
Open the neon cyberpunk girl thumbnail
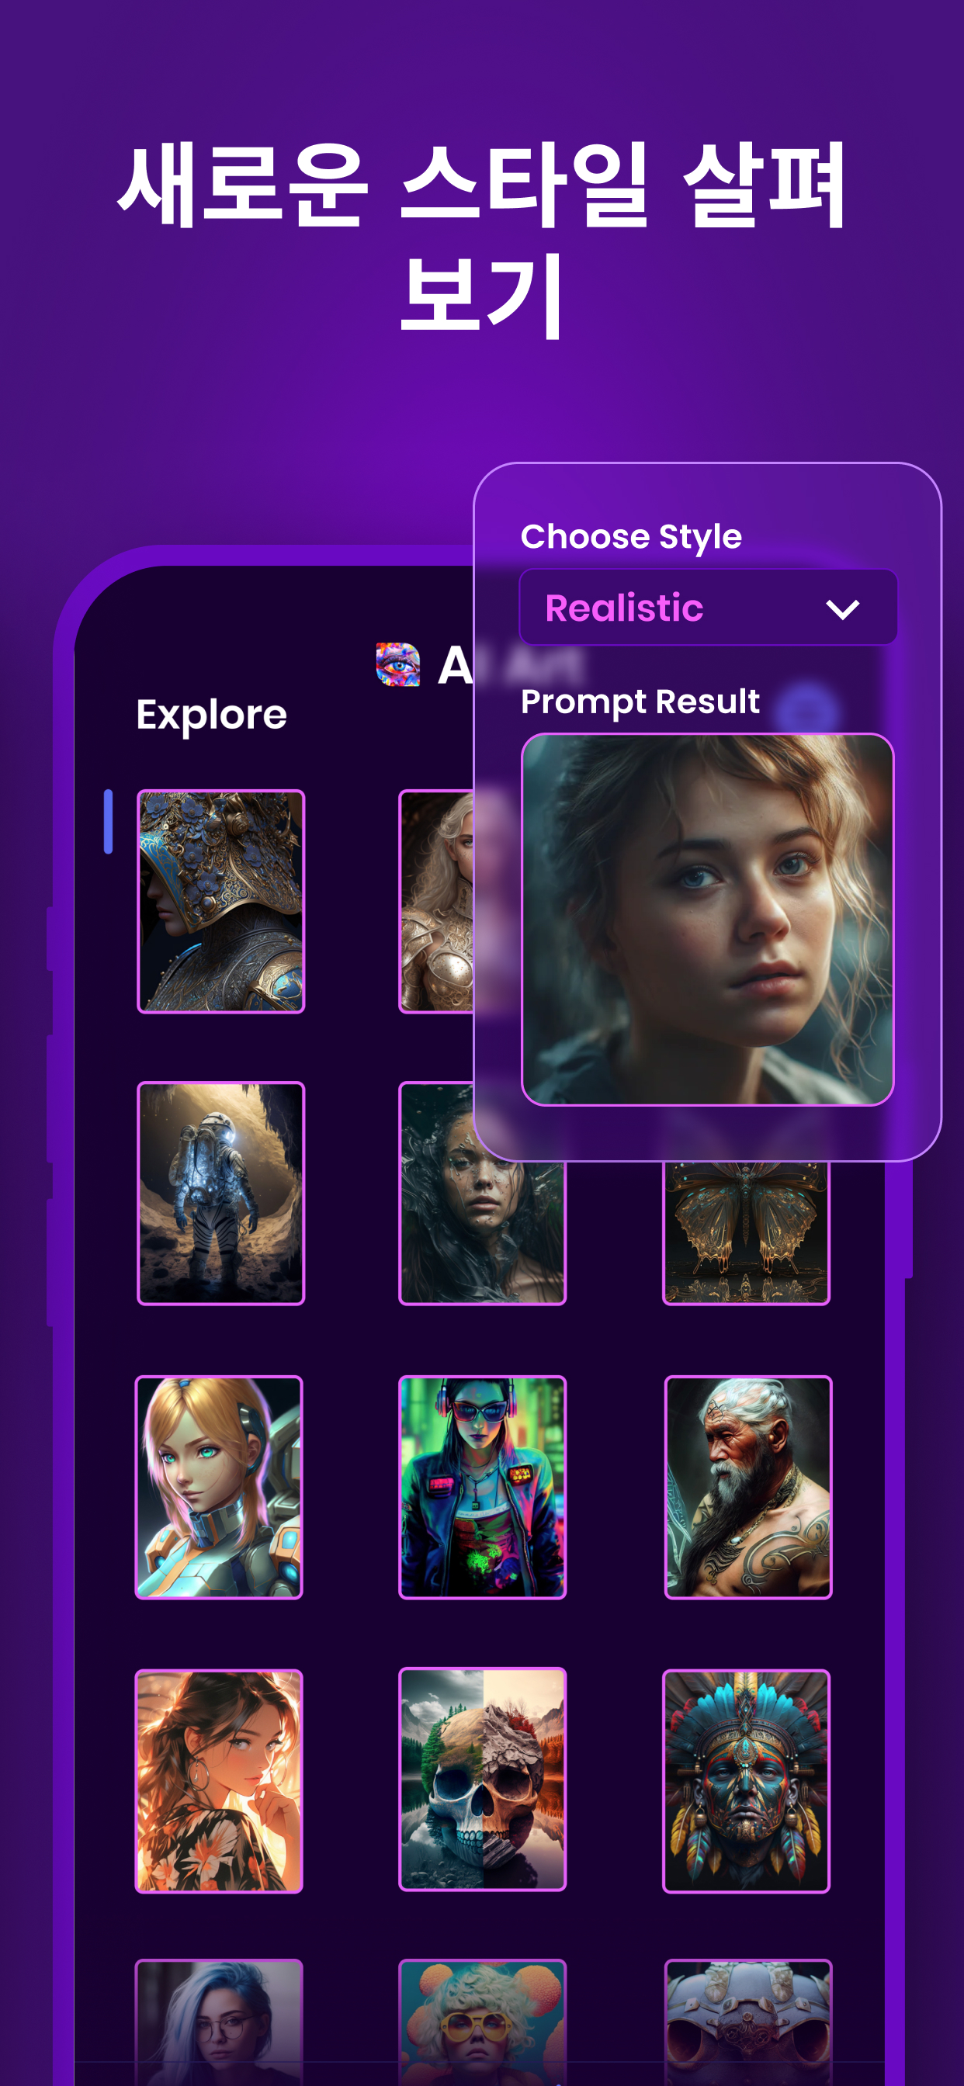click(x=482, y=1487)
